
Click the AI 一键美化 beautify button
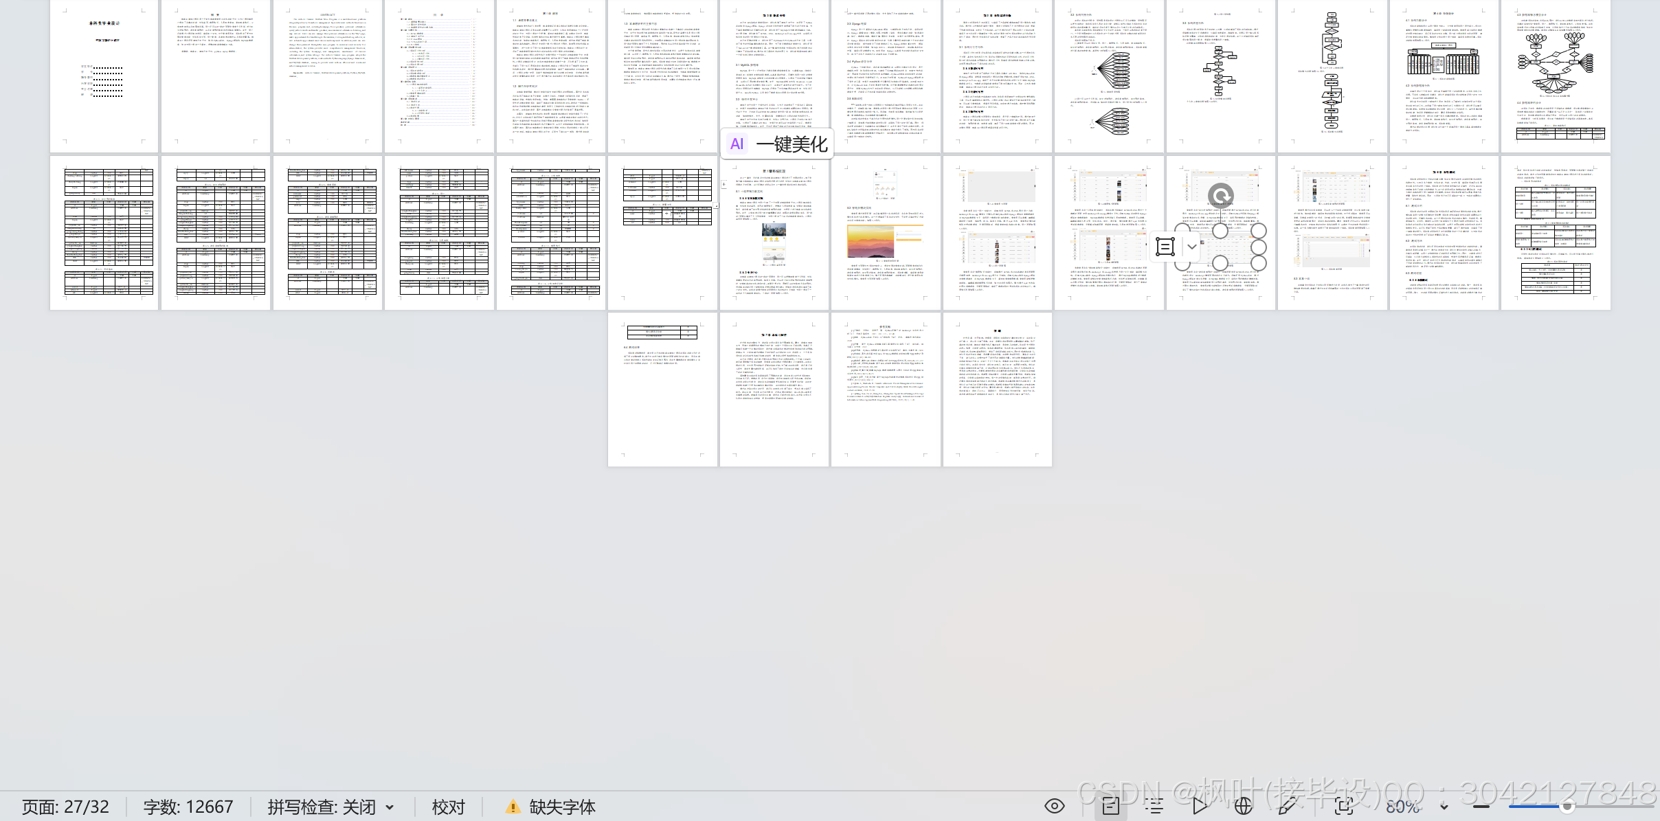(x=778, y=144)
